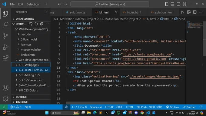Viewport: 206px width, 116px height.
Task: Toggle primary side bar visibility
Action: (x=166, y=4)
